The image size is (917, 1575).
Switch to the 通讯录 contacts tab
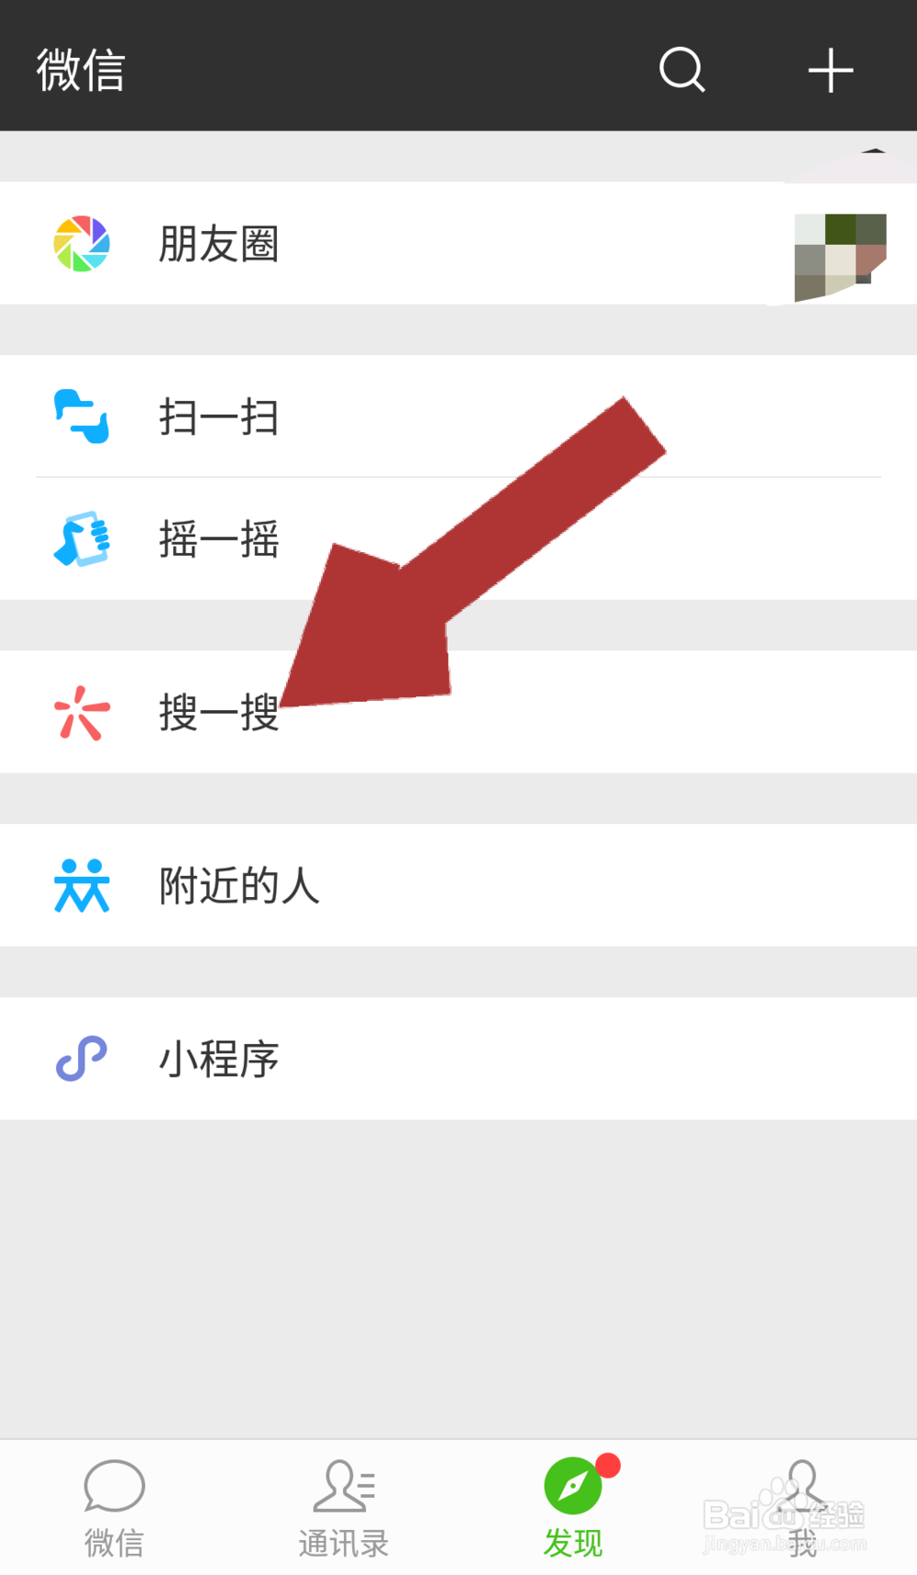click(344, 1508)
